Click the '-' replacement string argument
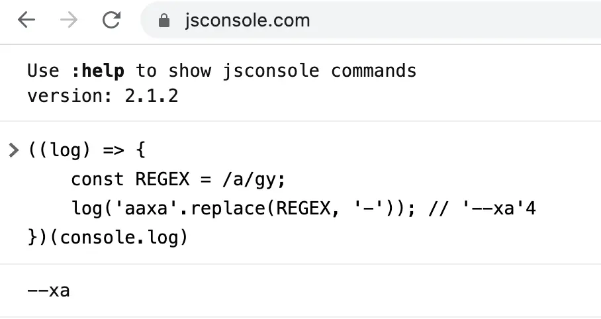 369,208
